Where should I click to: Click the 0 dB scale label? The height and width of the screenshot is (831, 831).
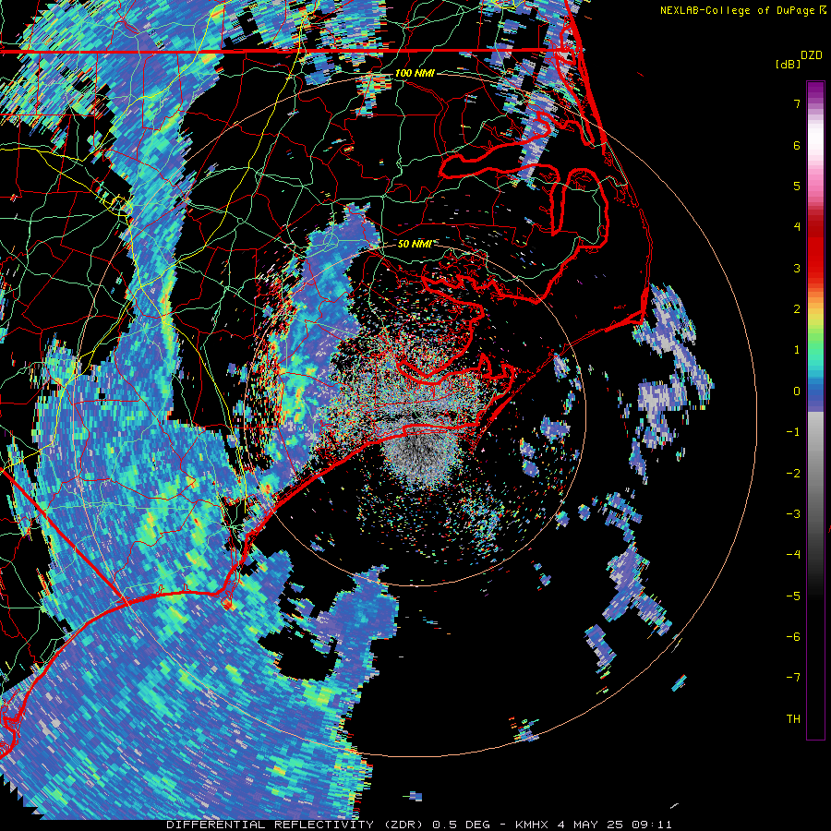click(797, 391)
